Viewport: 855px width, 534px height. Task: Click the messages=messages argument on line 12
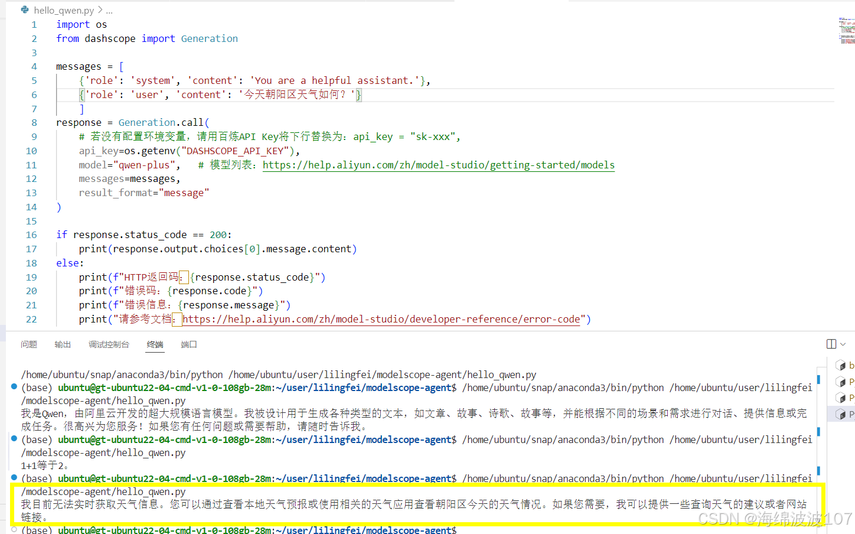[129, 178]
